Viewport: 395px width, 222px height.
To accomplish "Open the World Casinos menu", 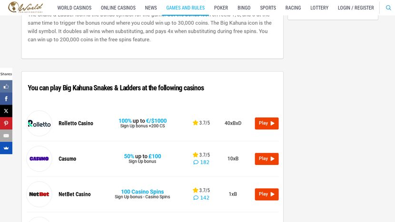I will 74,8.
